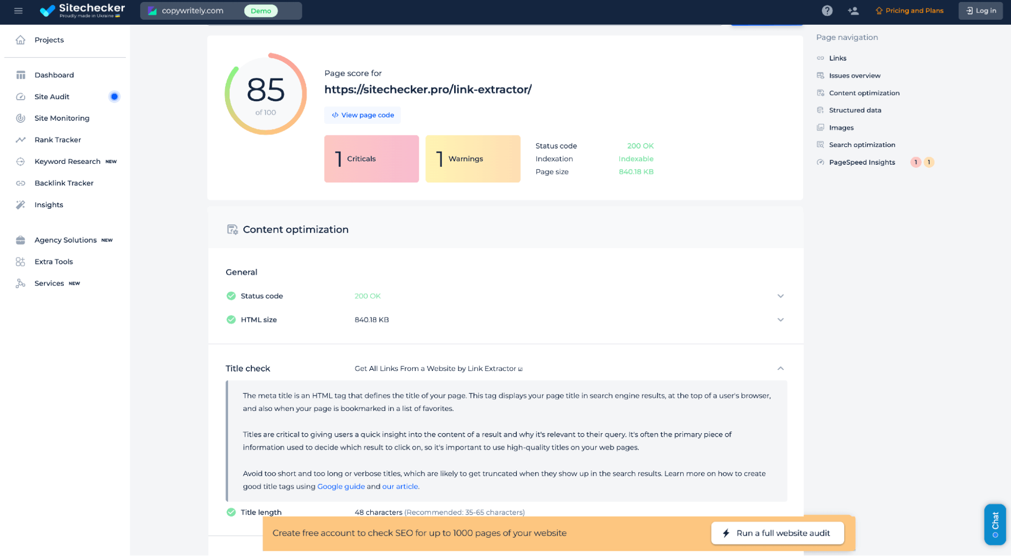
Task: Toggle the HTML size green checkmark
Action: point(231,320)
